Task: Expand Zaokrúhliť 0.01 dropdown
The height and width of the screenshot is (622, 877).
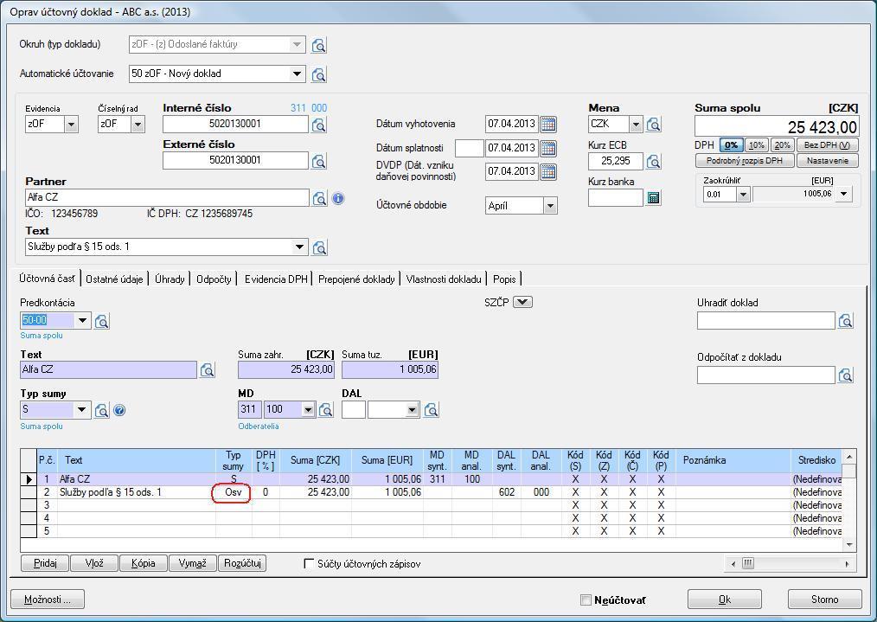Action: click(x=743, y=195)
